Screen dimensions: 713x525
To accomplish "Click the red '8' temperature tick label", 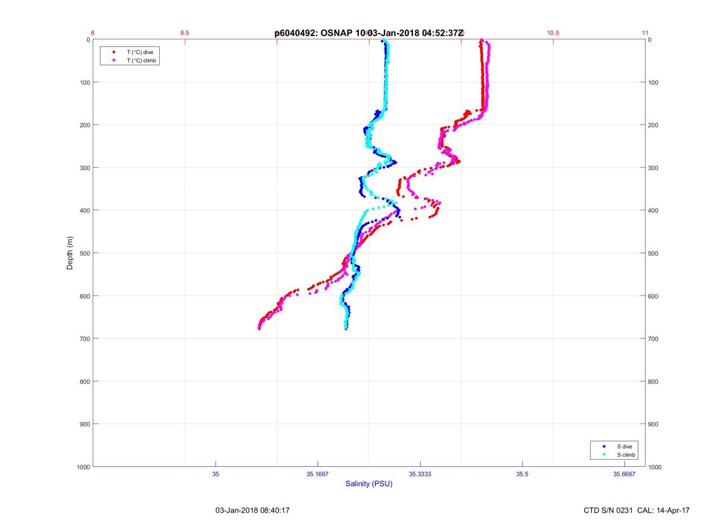I will pos(93,33).
